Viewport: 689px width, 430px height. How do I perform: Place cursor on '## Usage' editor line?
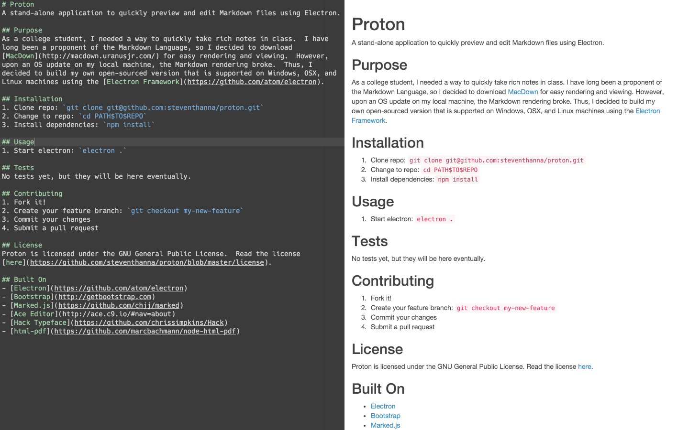point(24,142)
